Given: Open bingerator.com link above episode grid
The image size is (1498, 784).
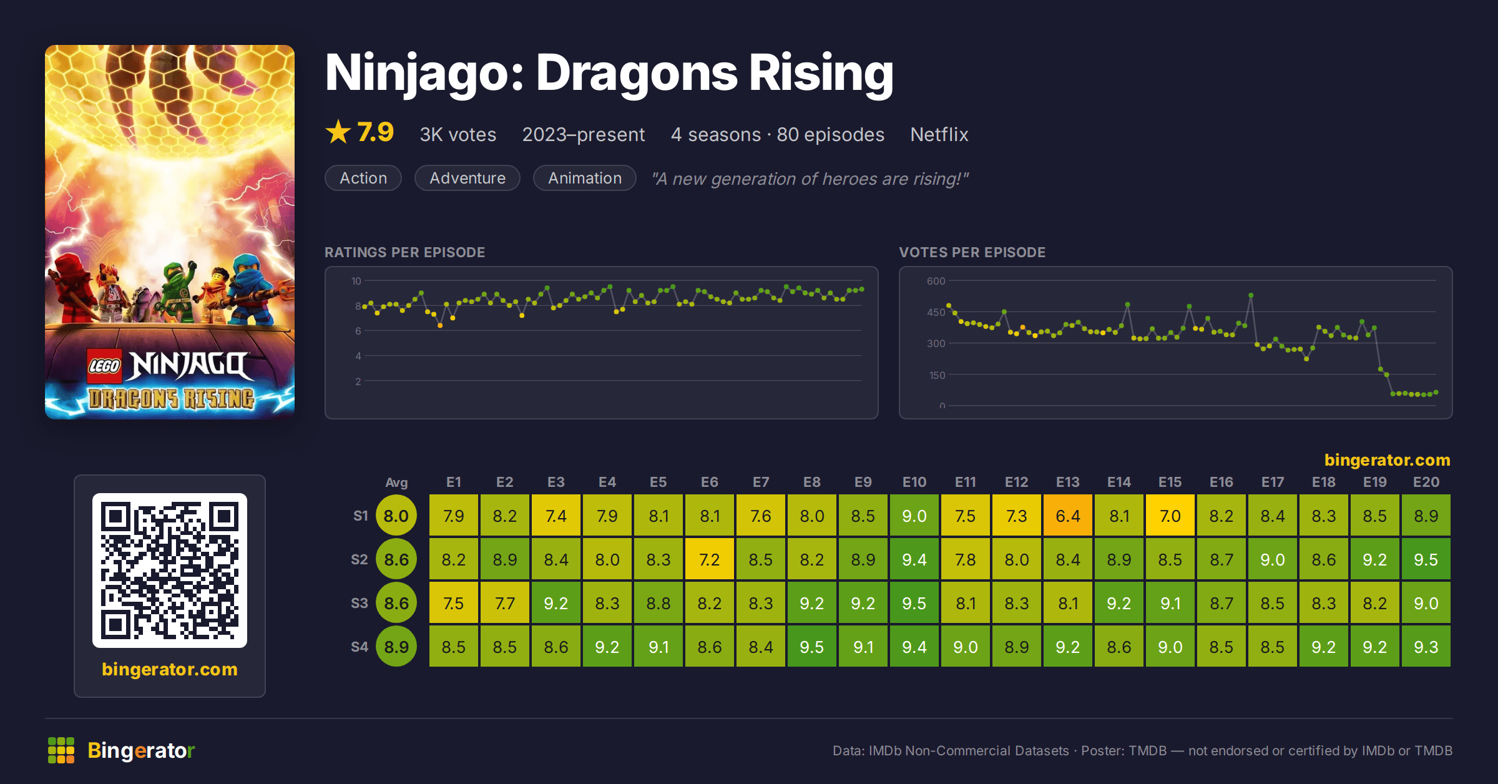Looking at the screenshot, I should click(x=1388, y=460).
